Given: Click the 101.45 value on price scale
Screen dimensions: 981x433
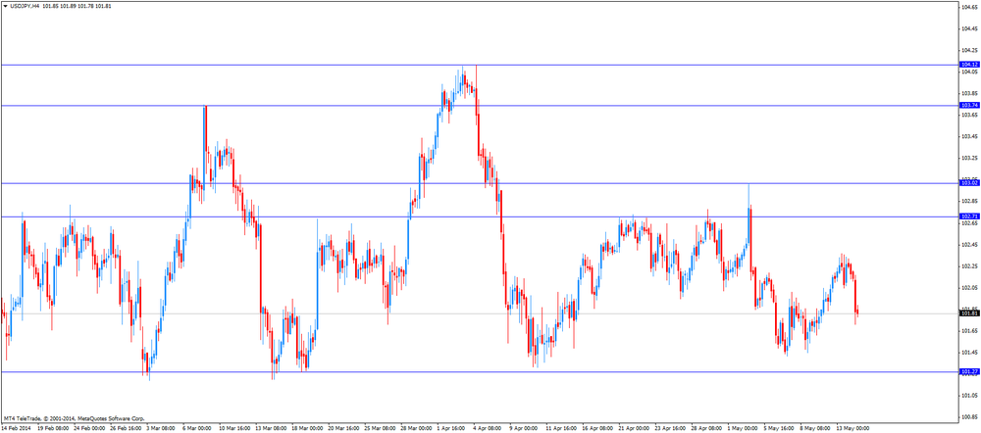Looking at the screenshot, I should [x=970, y=353].
